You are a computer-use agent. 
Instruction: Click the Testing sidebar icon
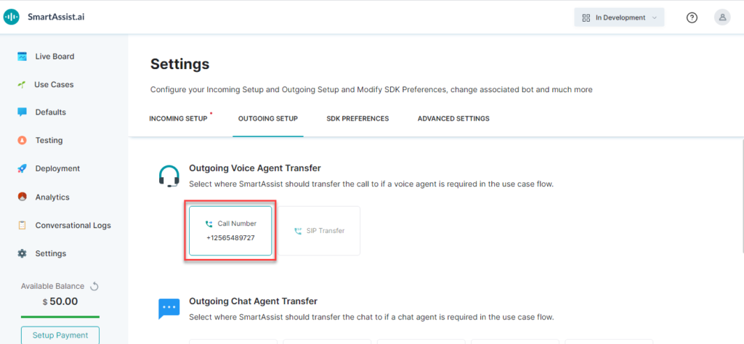point(23,141)
